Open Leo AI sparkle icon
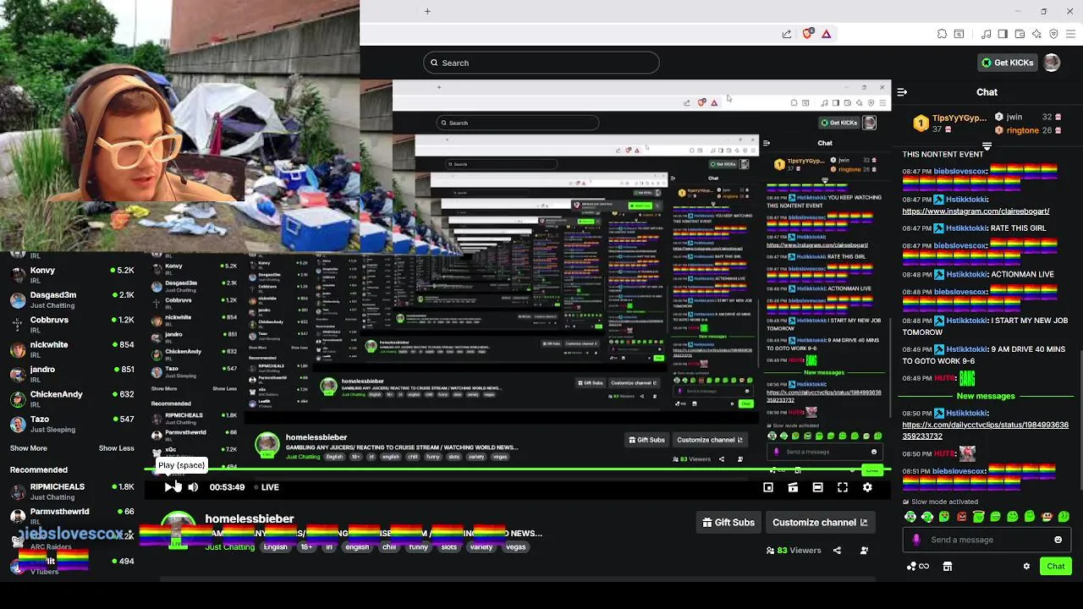The height and width of the screenshot is (609, 1083). [x=1036, y=34]
